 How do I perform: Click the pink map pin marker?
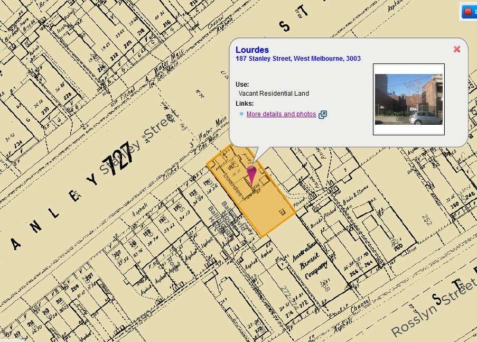click(252, 174)
